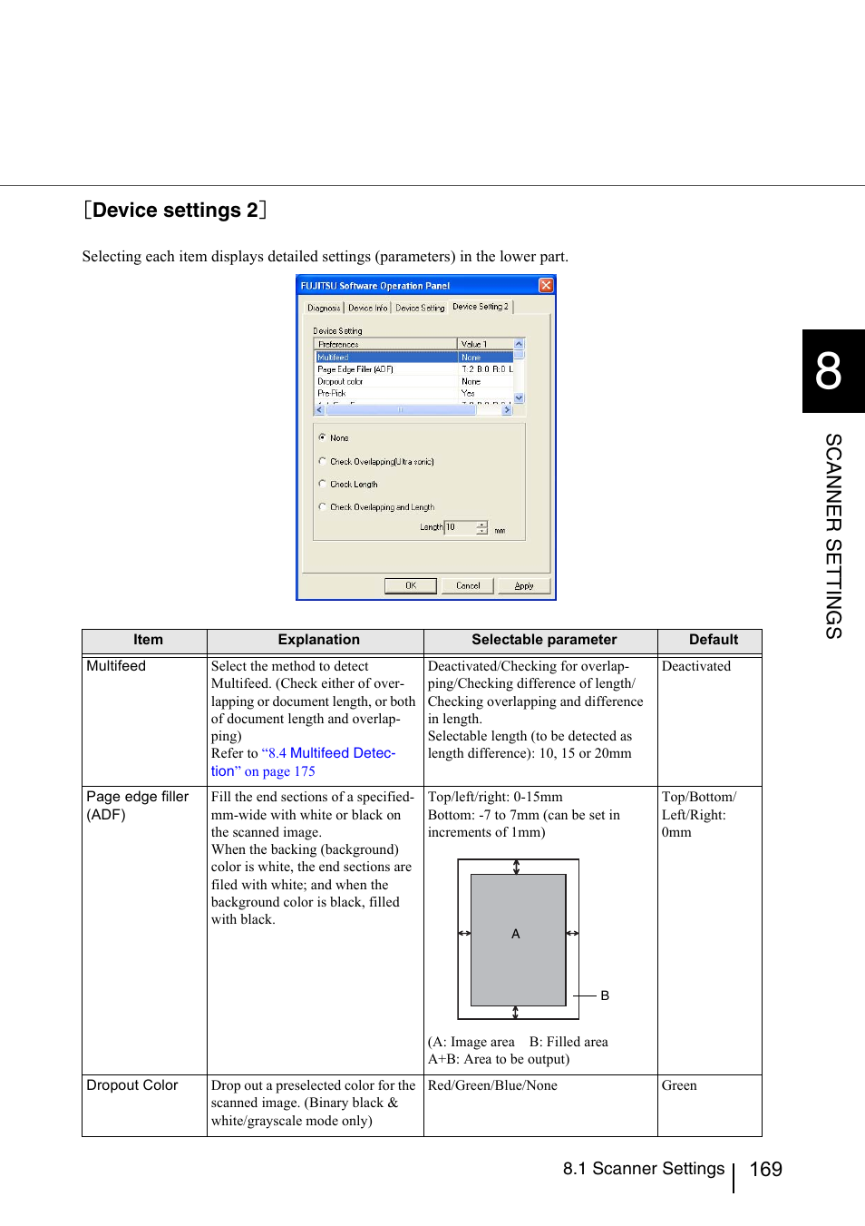Click the Value 1 column header
The image size is (865, 1226).
click(485, 344)
